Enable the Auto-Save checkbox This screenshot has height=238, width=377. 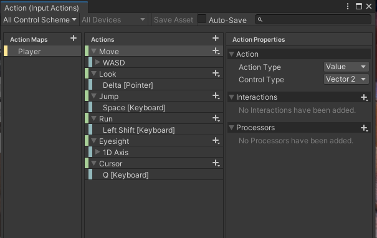202,19
